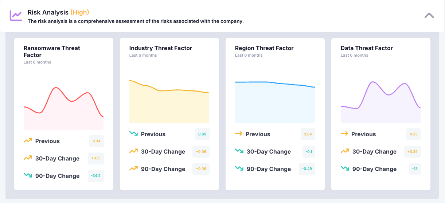Click Data Threat 90-Day Change downward arrow icon
This screenshot has width=445, height=203.
tap(345, 169)
